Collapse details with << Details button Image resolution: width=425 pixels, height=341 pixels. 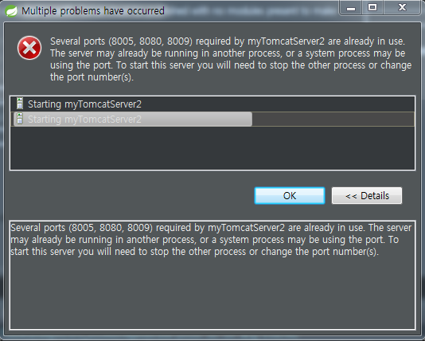click(367, 195)
